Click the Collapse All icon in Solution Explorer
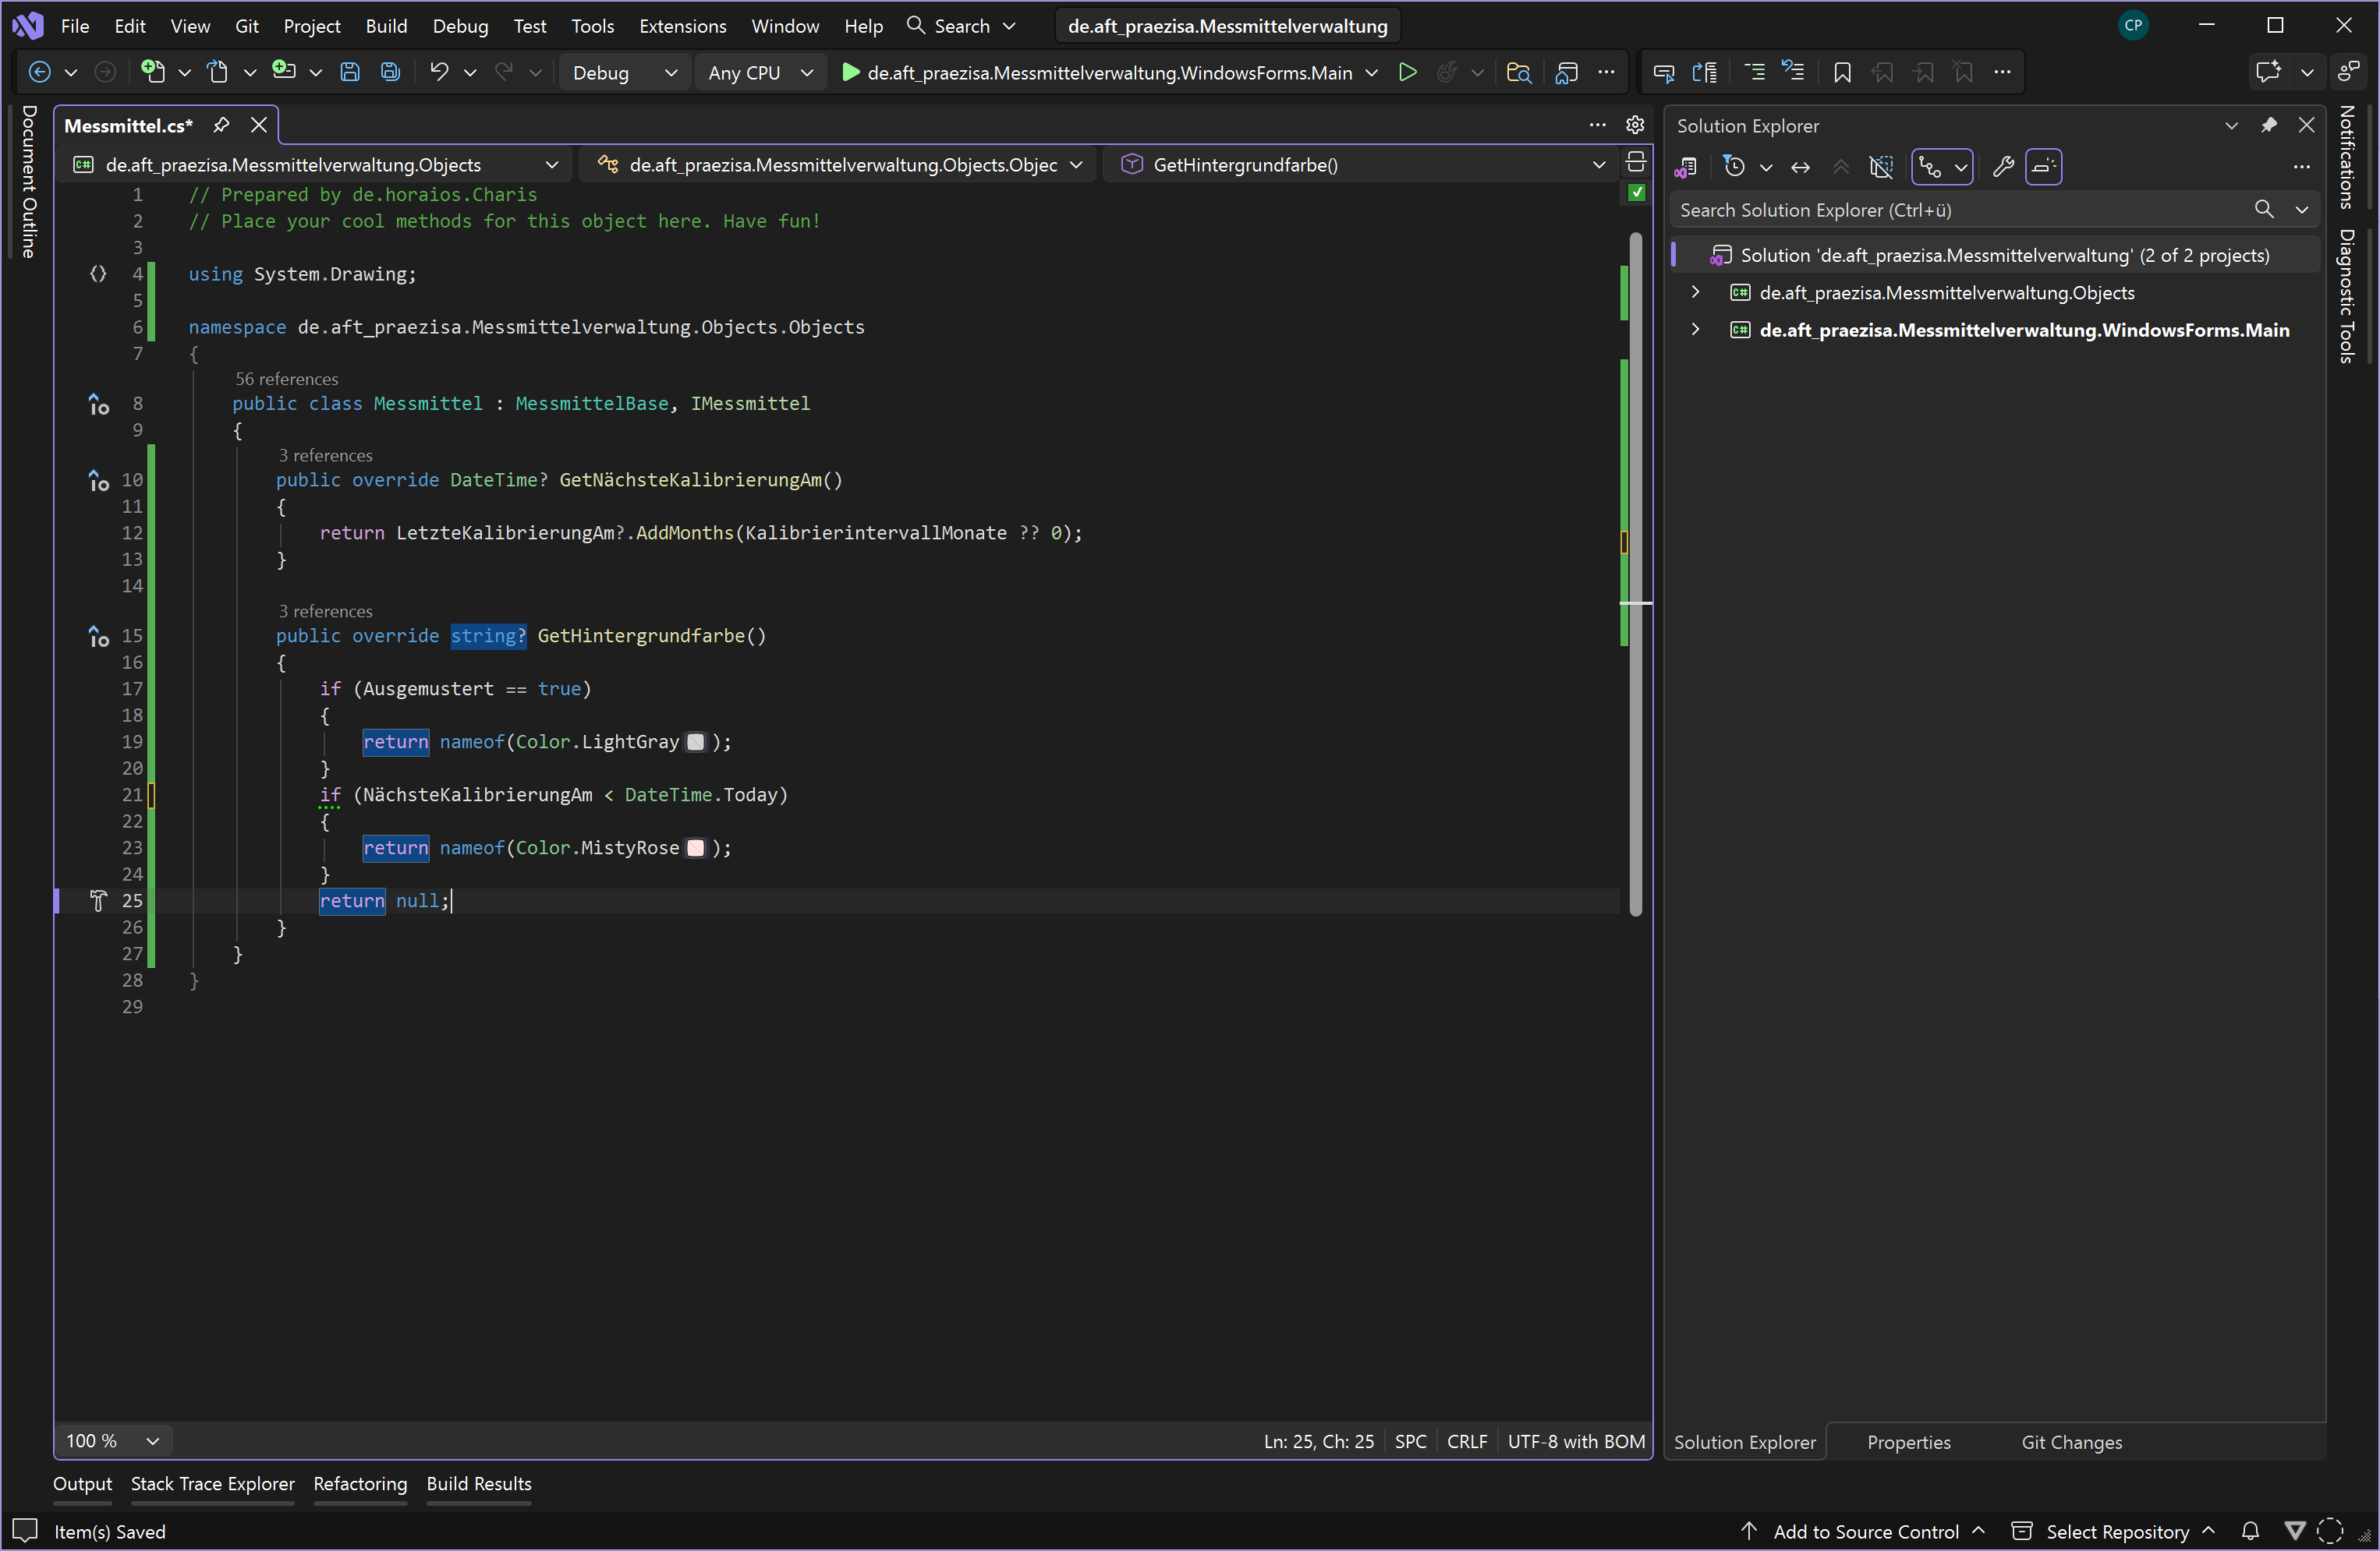 tap(1840, 167)
